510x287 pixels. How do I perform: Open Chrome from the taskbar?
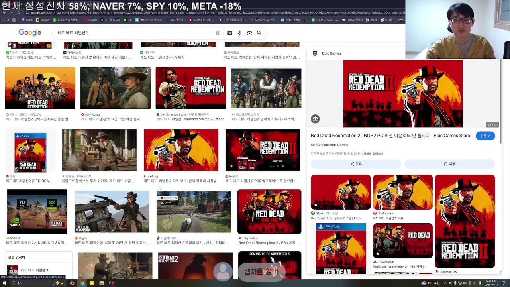[82, 283]
